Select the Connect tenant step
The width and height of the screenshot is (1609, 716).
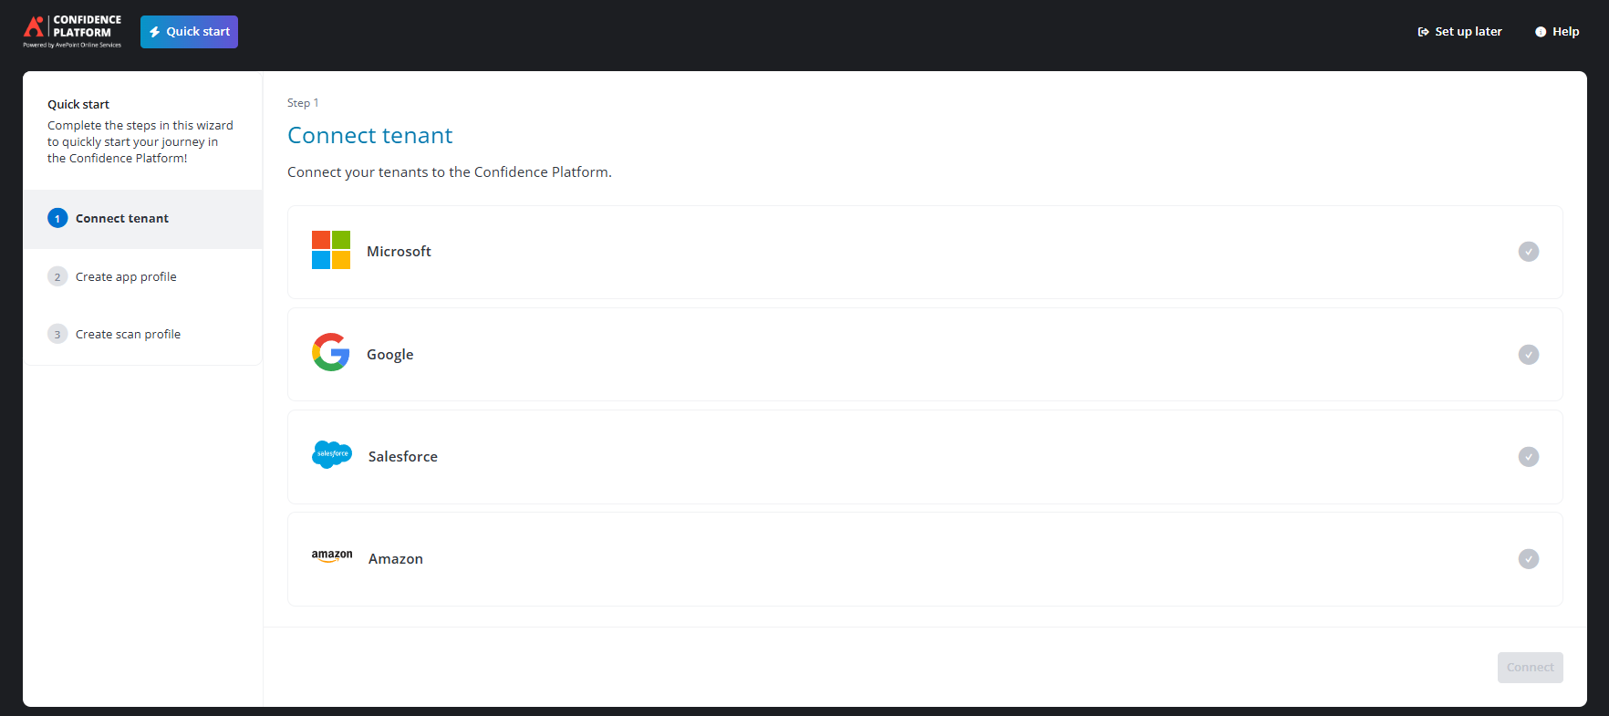click(122, 218)
